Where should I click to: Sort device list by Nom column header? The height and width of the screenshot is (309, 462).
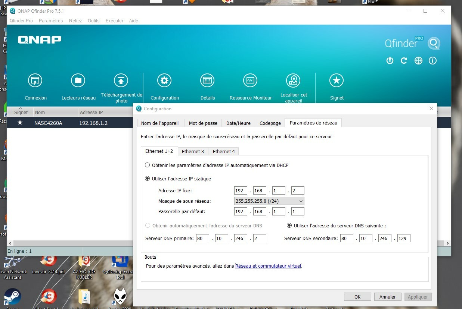coord(55,112)
